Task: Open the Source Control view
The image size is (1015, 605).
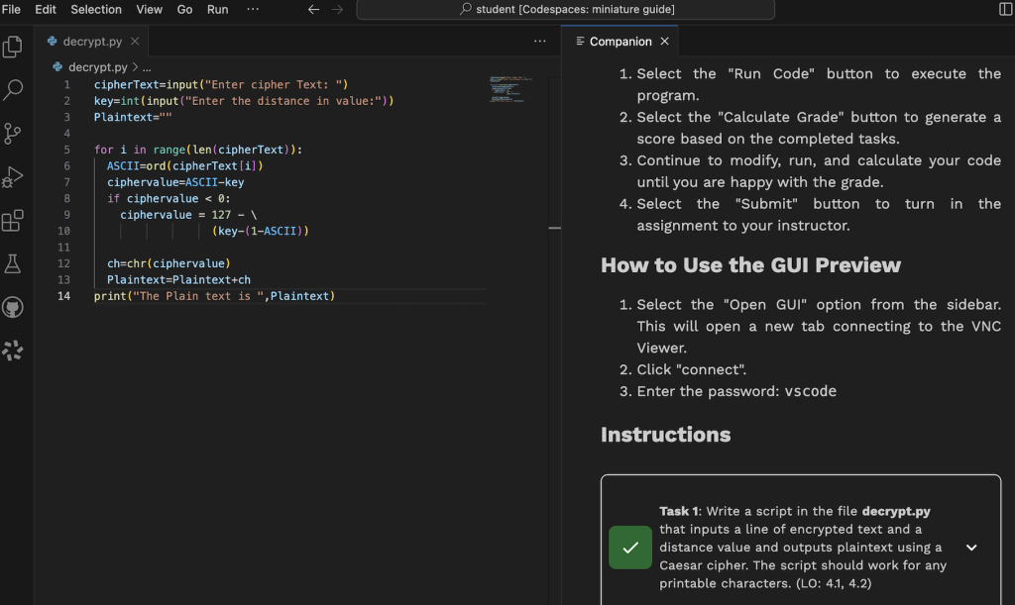Action: (x=13, y=134)
